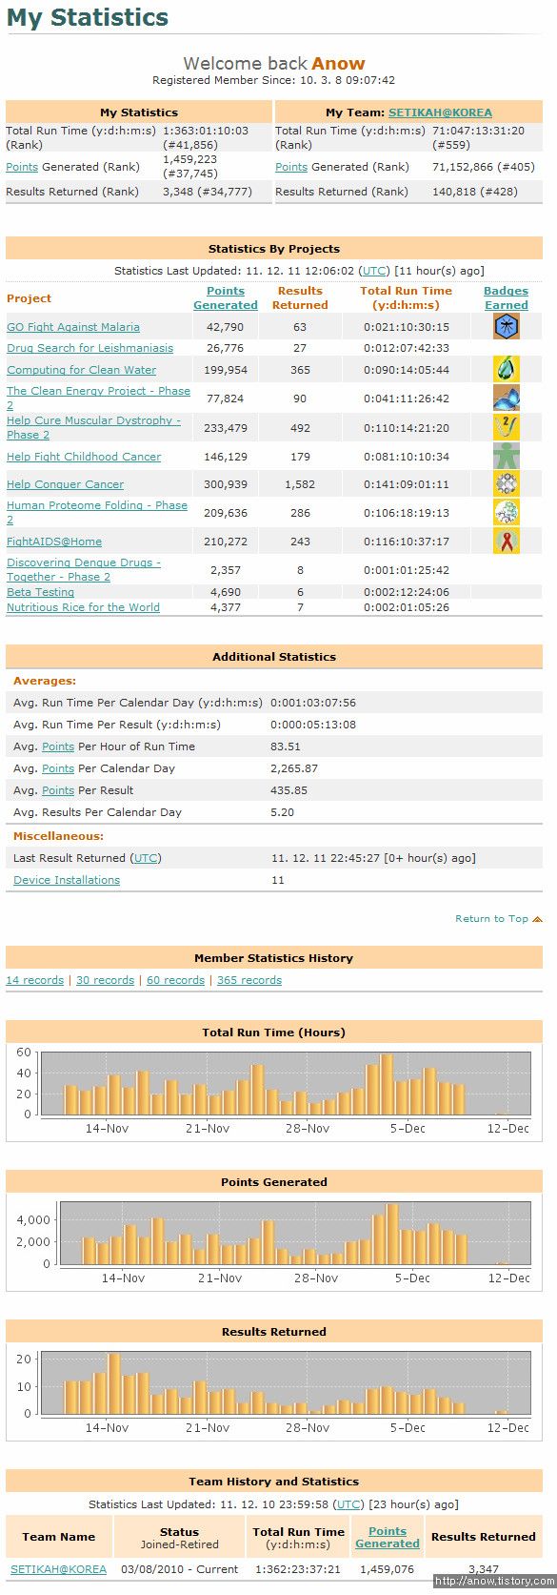The width and height of the screenshot is (557, 1595).
Task: Open Discovering Dengue Drugs - Together link
Action: 84,569
